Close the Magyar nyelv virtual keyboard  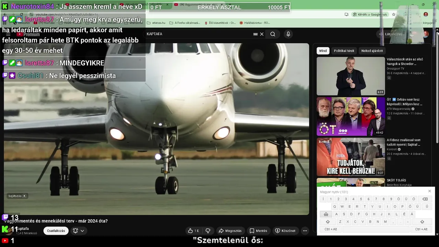pos(429,191)
